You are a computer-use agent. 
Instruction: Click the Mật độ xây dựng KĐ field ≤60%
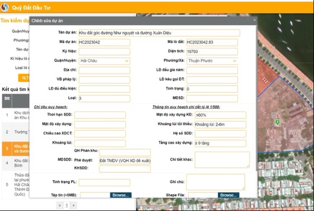(220, 115)
